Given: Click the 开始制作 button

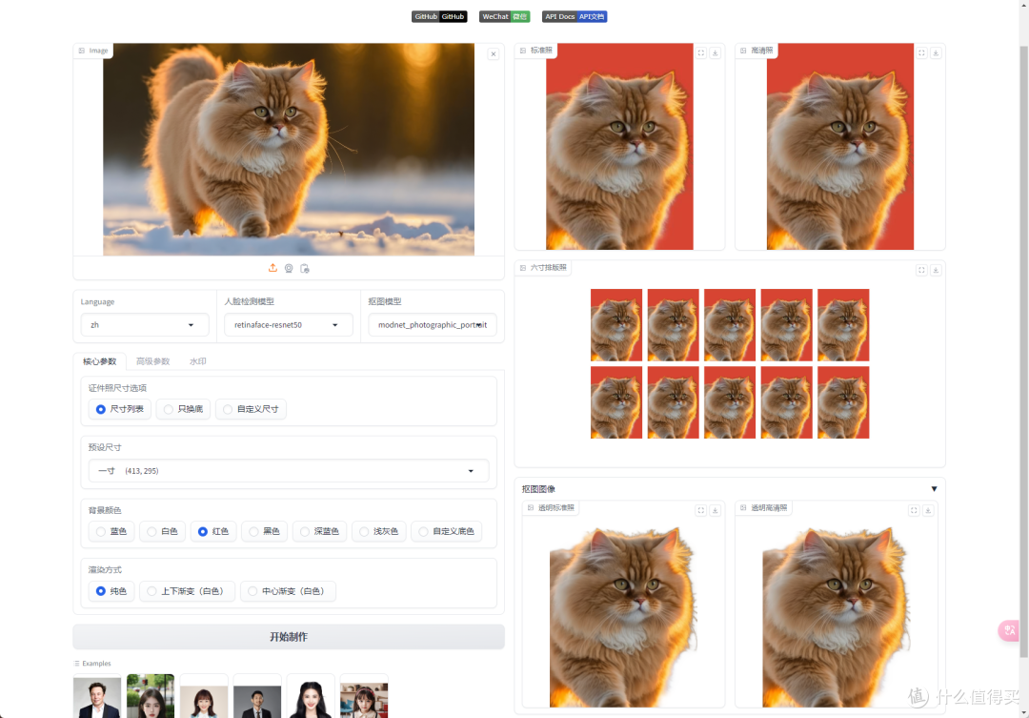Looking at the screenshot, I should [x=289, y=637].
